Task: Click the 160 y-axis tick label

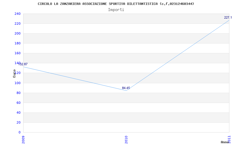Action: pyautogui.click(x=17, y=53)
